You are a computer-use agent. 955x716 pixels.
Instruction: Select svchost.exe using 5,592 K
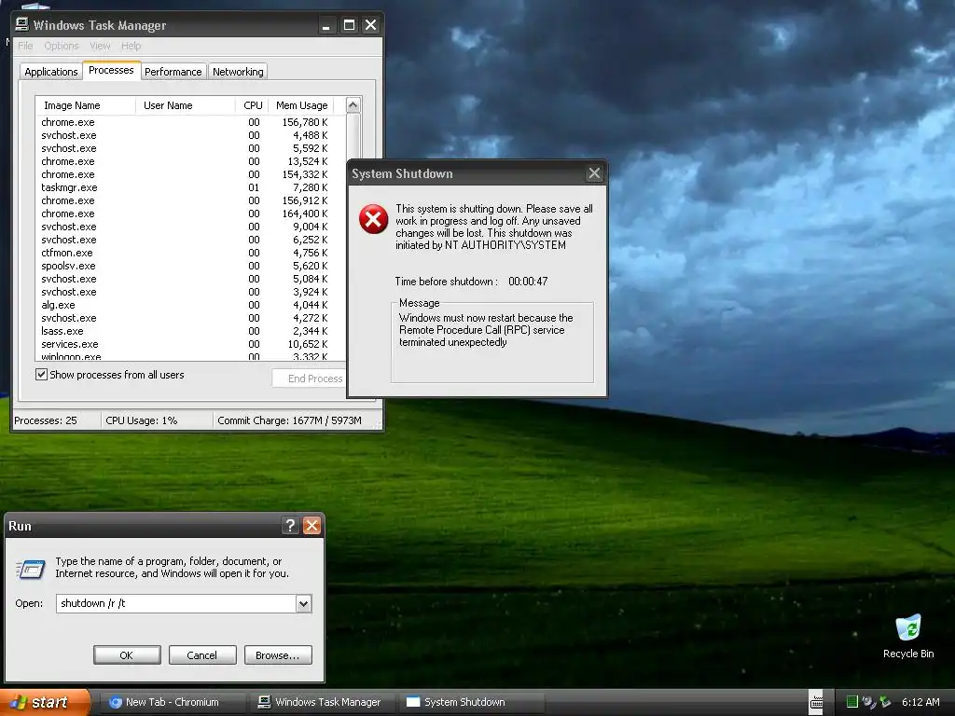(x=185, y=148)
